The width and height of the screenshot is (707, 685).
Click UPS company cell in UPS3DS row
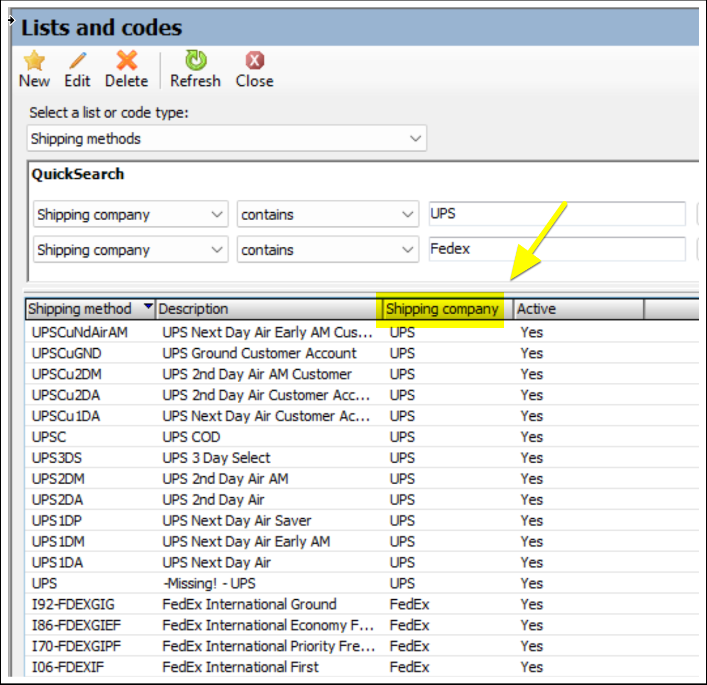(x=402, y=458)
